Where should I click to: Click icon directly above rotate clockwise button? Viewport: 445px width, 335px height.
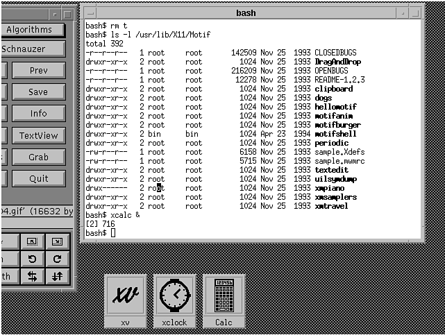(58, 241)
